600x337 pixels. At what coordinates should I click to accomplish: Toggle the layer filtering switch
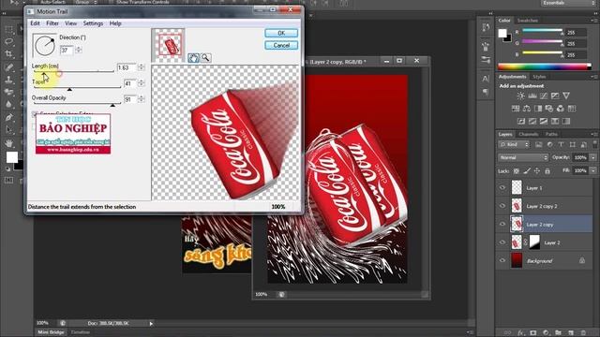tap(594, 144)
